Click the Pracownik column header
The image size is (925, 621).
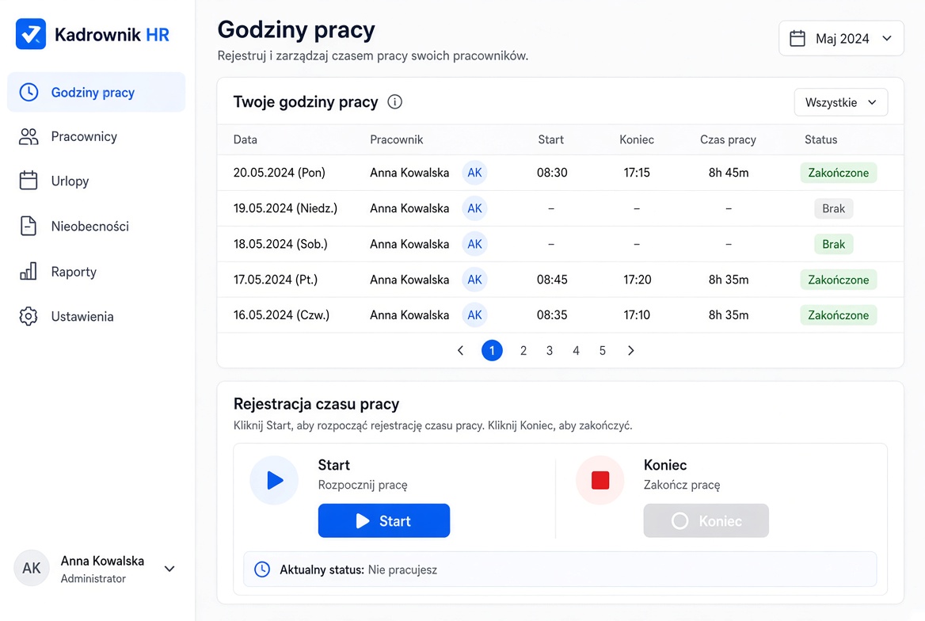(397, 139)
